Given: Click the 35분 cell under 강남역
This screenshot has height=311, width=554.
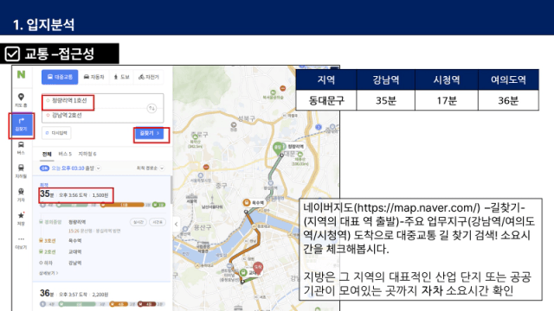Looking at the screenshot, I should [386, 100].
